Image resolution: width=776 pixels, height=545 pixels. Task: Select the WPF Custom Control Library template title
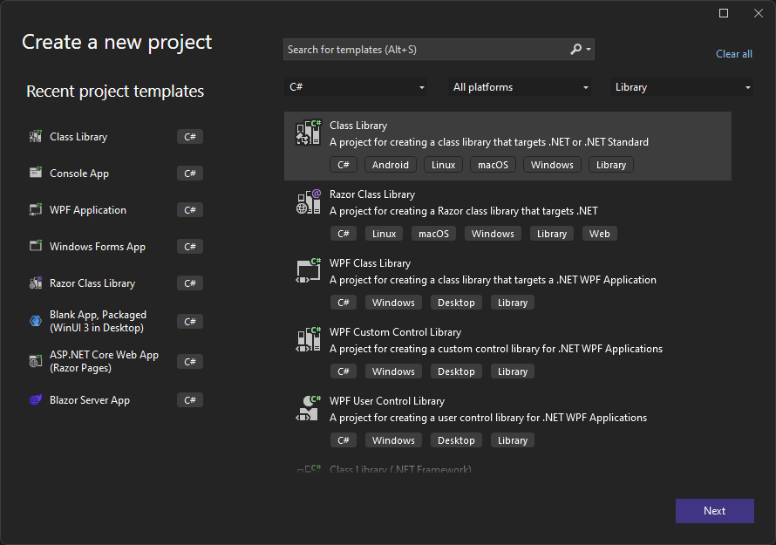[396, 332]
